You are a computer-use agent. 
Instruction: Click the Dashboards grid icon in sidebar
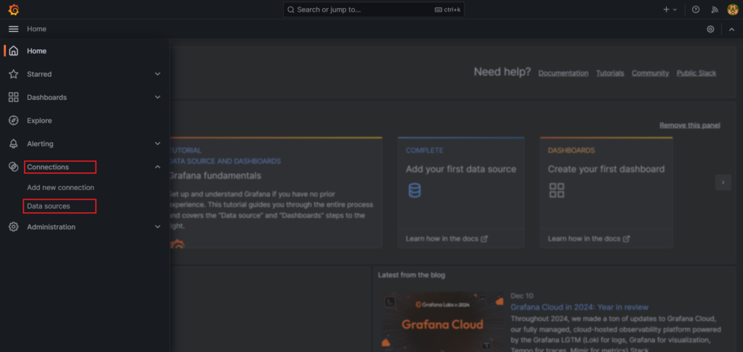(14, 97)
